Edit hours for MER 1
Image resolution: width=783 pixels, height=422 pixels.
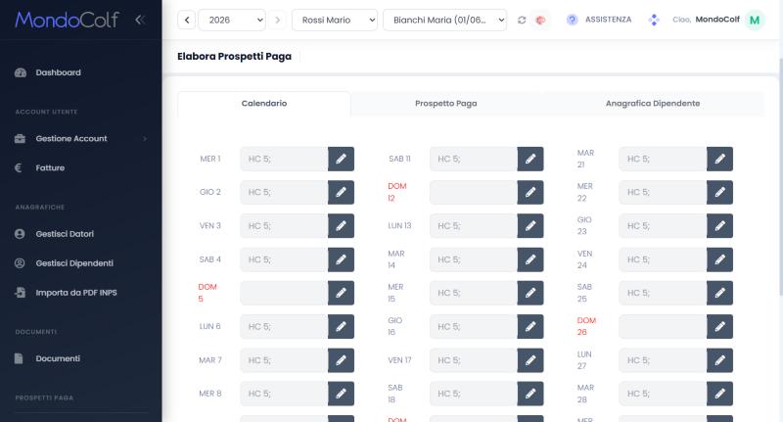(x=341, y=159)
